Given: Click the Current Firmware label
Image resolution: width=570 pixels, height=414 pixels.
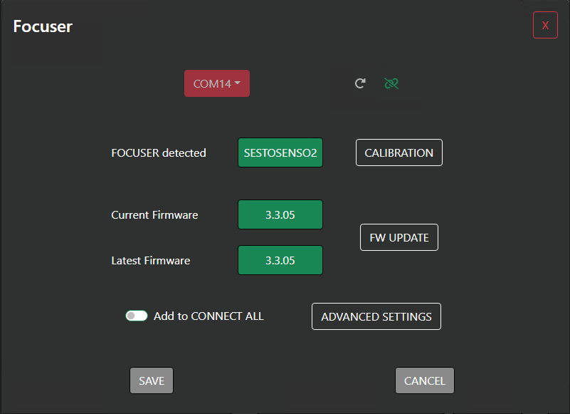Looking at the screenshot, I should coord(154,214).
